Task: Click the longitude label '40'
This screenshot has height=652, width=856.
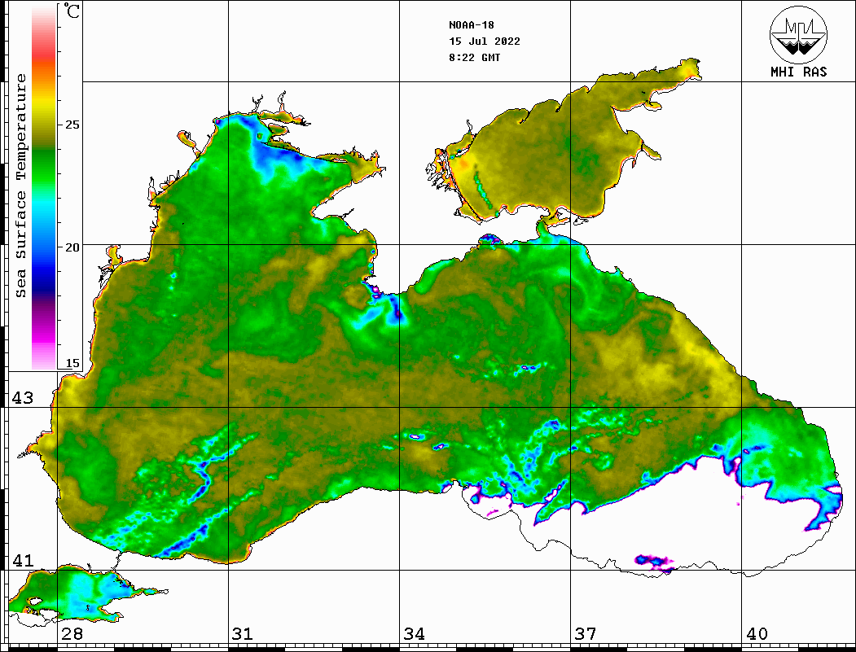Action: point(757,634)
